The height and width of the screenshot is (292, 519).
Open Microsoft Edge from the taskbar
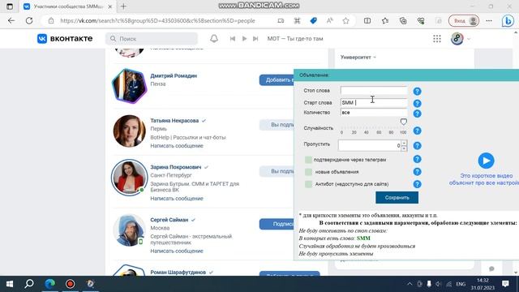coord(50,284)
